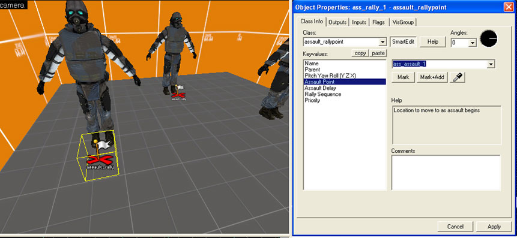Click the Comments text box

[x=446, y=173]
